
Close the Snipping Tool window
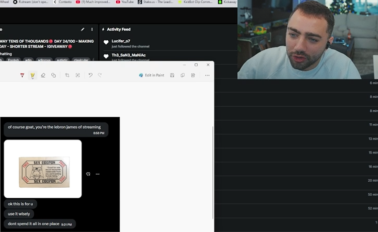[x=208, y=65]
